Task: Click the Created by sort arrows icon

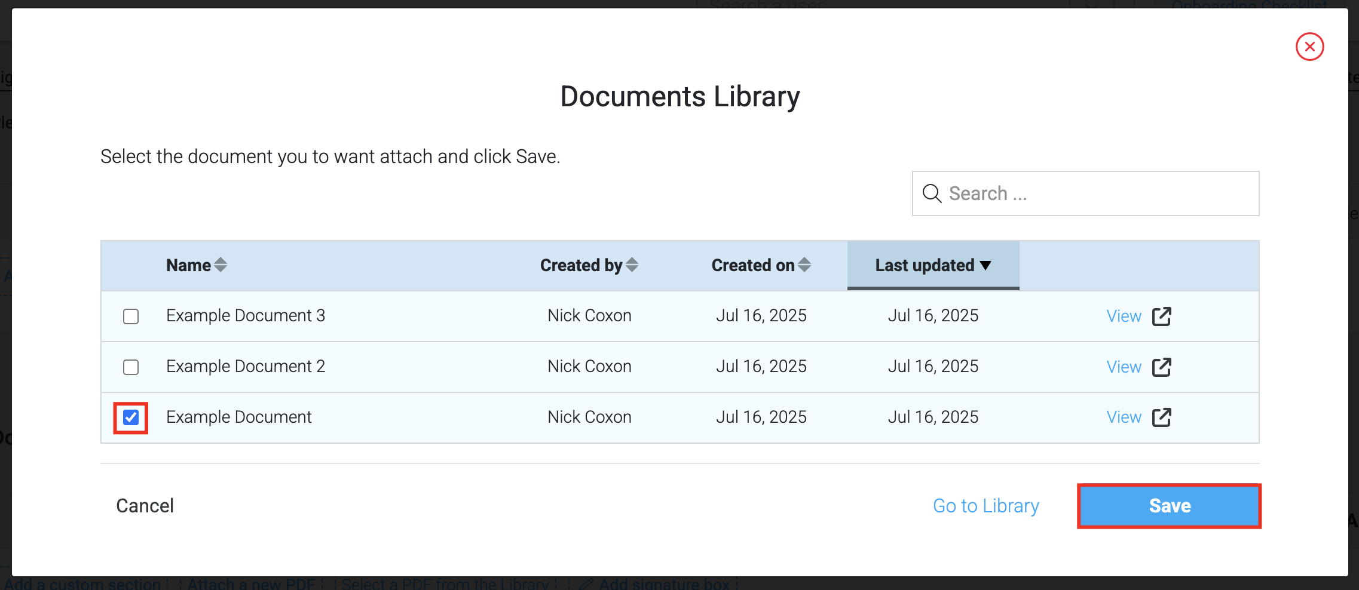Action: (x=632, y=265)
